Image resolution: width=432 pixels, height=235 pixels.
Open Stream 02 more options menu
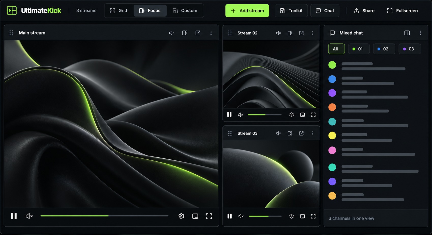(313, 33)
